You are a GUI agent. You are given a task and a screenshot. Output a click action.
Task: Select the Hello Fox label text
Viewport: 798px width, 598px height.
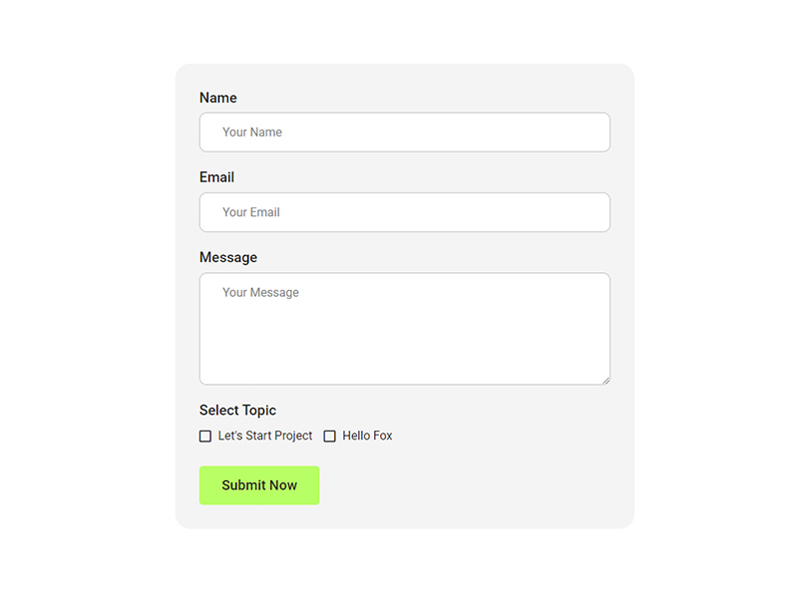coord(367,437)
